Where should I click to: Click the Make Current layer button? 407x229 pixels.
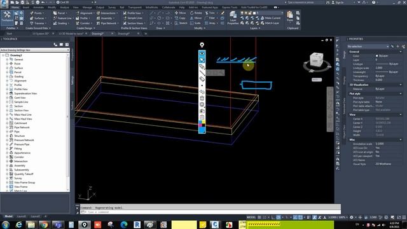271,18
